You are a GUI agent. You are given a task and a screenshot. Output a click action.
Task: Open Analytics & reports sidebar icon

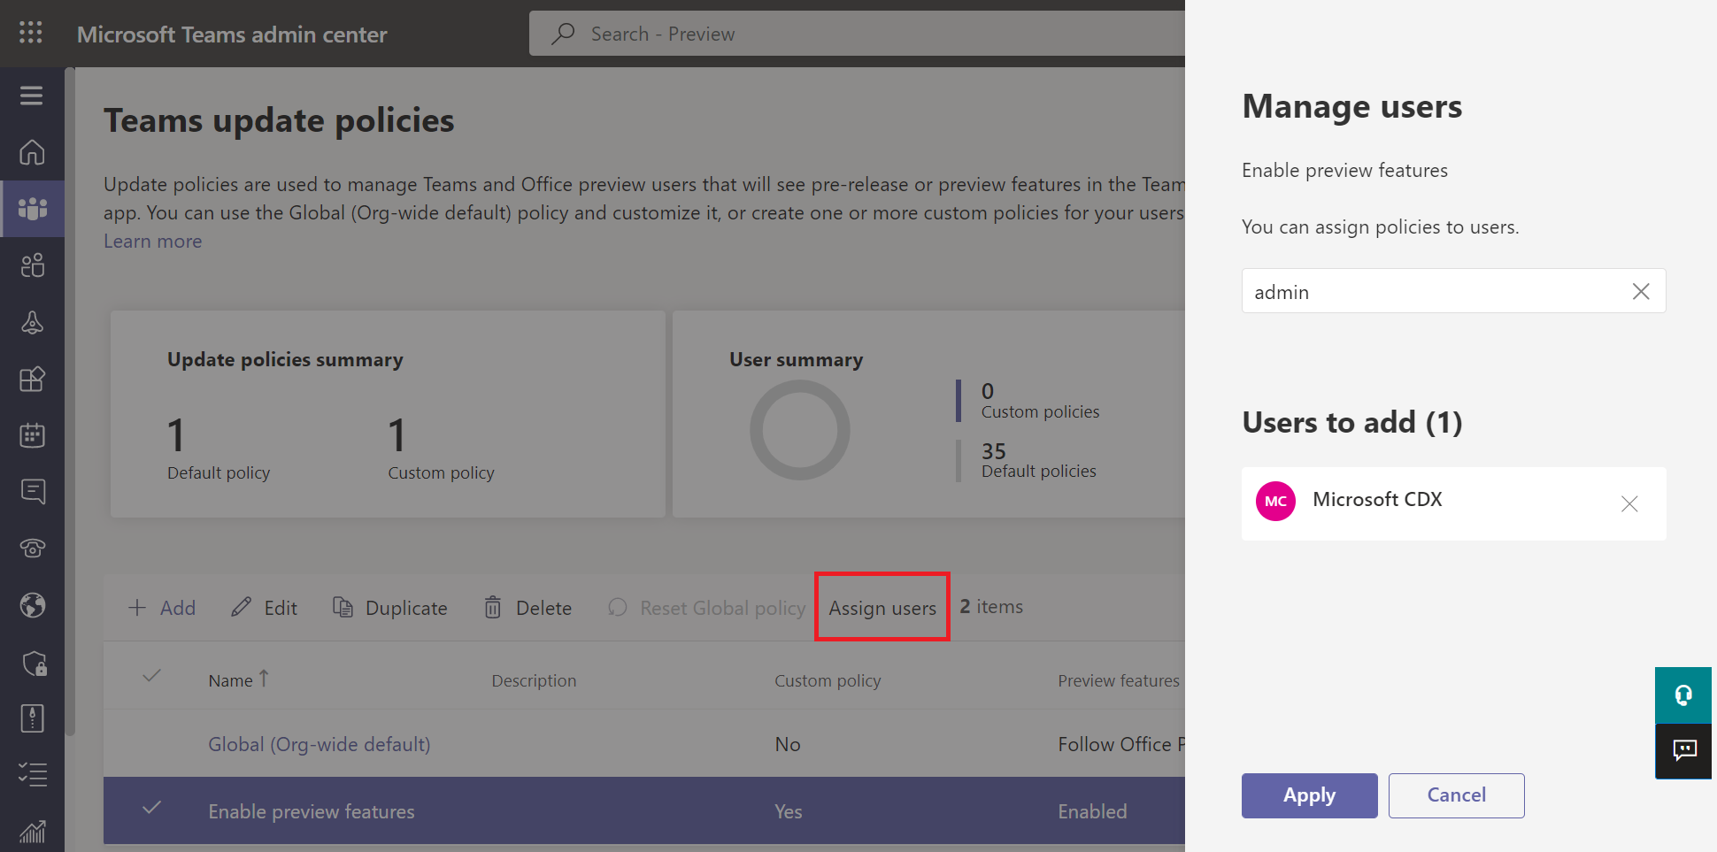pos(32,832)
